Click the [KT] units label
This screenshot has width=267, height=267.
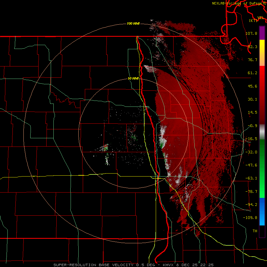click(x=253, y=21)
